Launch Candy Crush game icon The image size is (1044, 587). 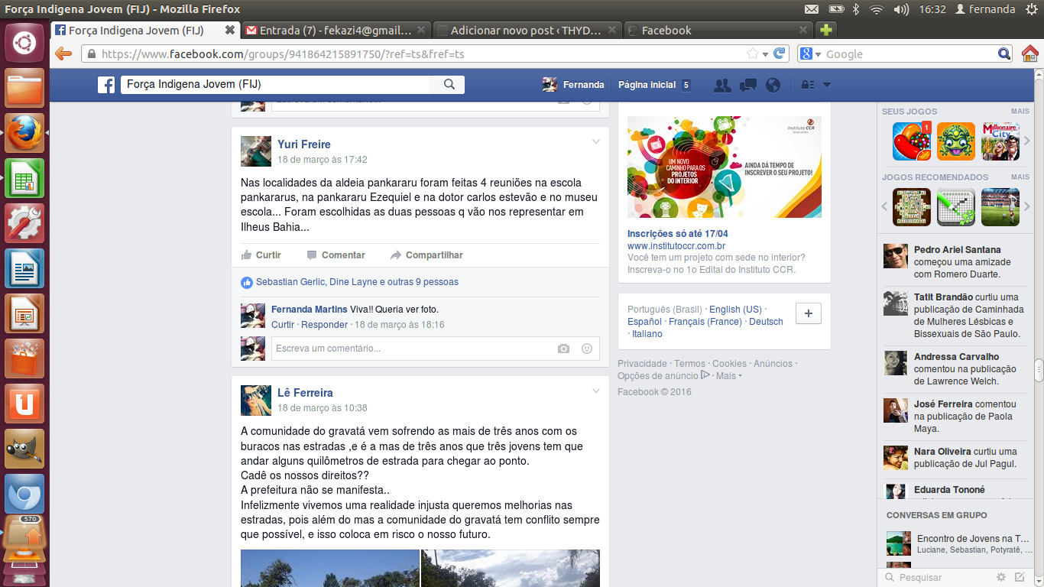tap(912, 141)
